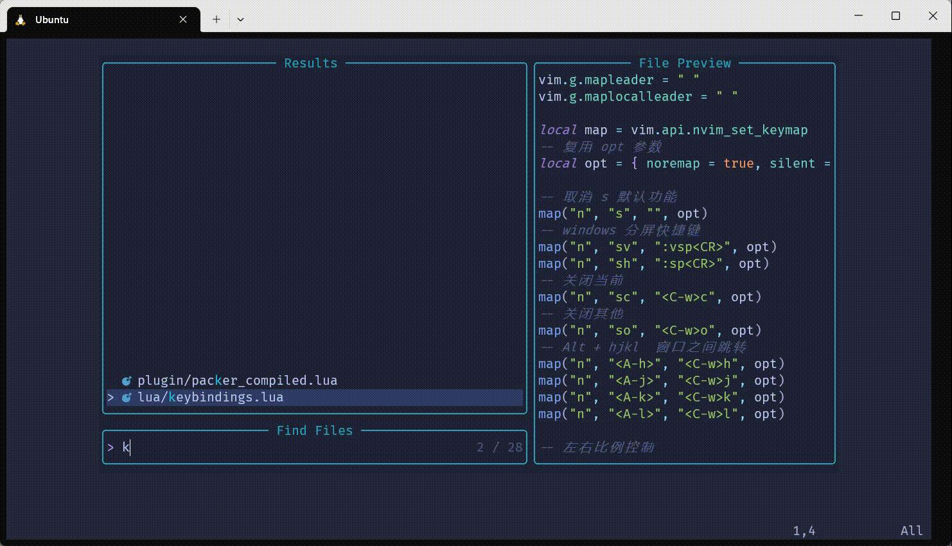Close the Ubuntu terminal tab
The width and height of the screenshot is (952, 546).
183,19
